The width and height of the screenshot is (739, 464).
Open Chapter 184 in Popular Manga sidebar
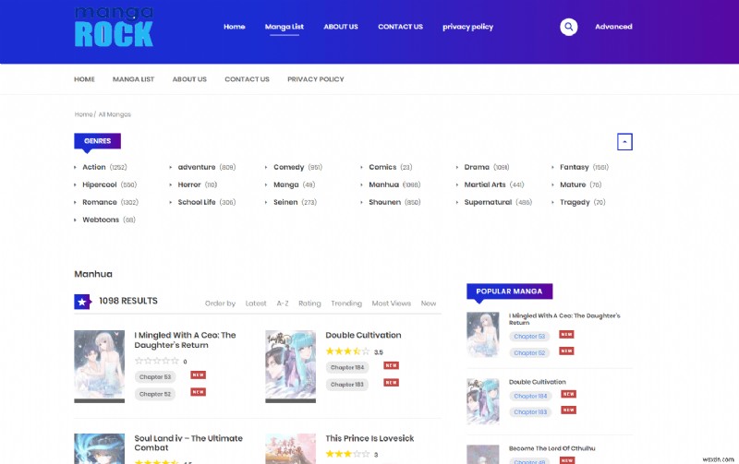(x=530, y=397)
